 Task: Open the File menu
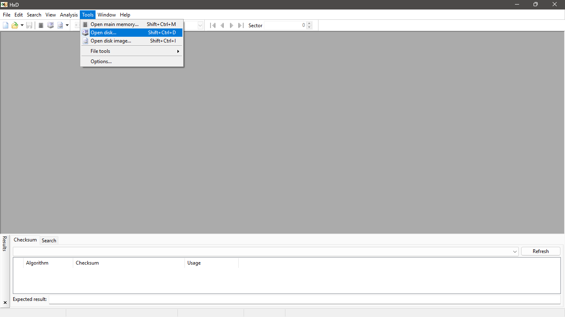(7, 15)
